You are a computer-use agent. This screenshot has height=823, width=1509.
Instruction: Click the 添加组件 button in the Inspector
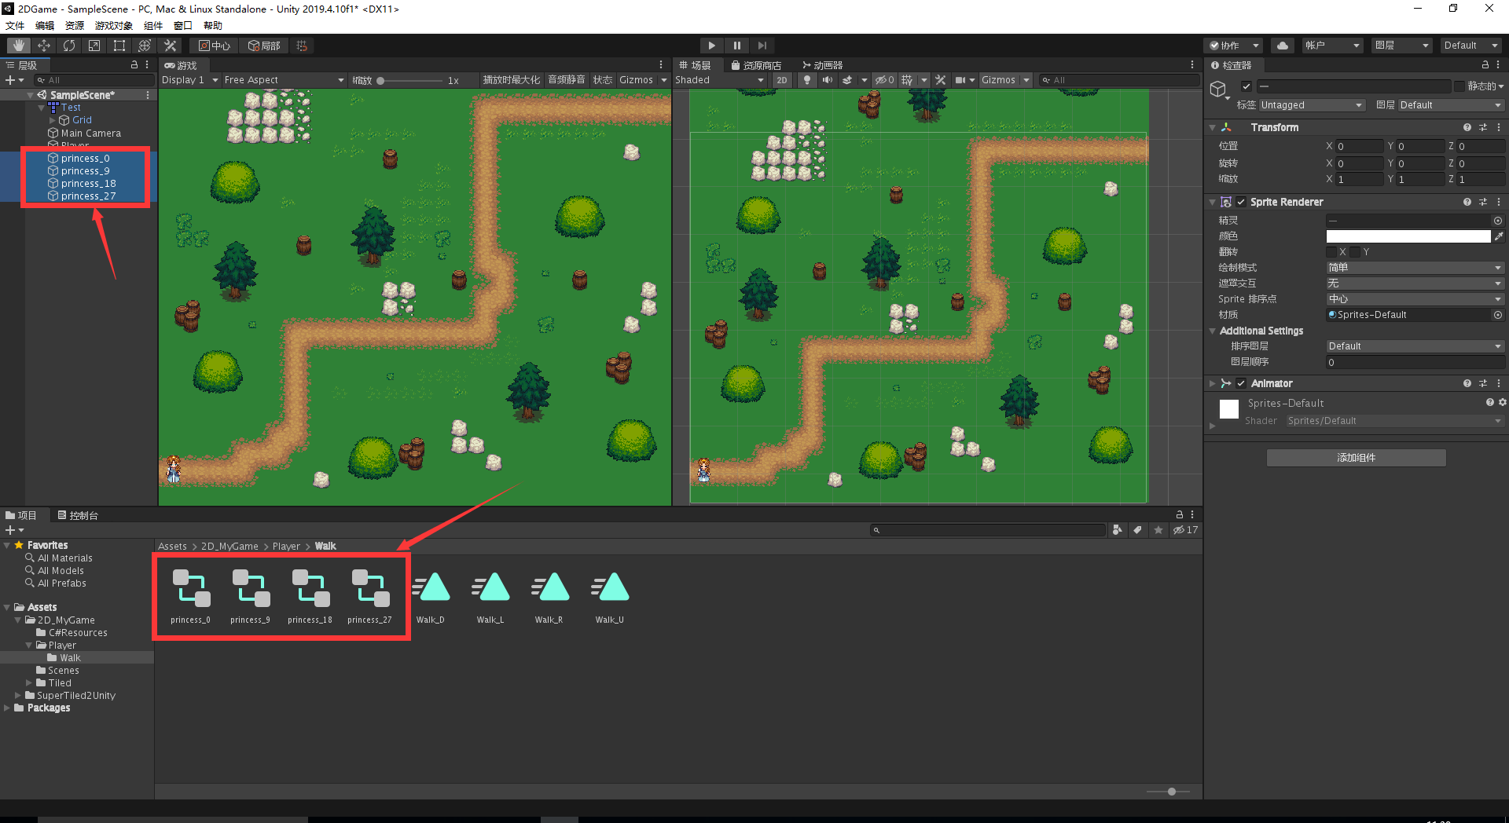(x=1355, y=457)
